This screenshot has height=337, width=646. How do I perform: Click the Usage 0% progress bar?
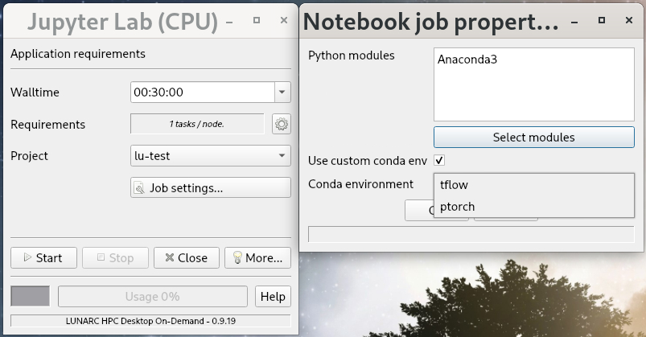coord(152,297)
